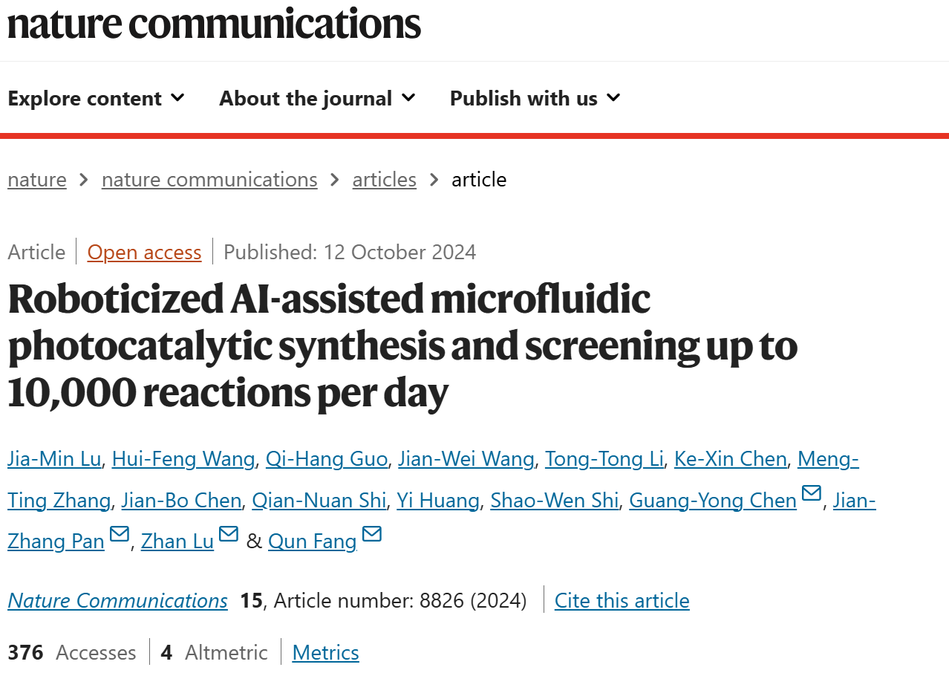Open author Yi Huang's details
Image resolution: width=949 pixels, height=673 pixels.
pyautogui.click(x=438, y=501)
